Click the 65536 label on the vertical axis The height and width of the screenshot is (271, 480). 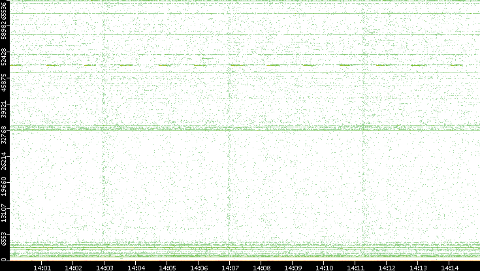5,11
